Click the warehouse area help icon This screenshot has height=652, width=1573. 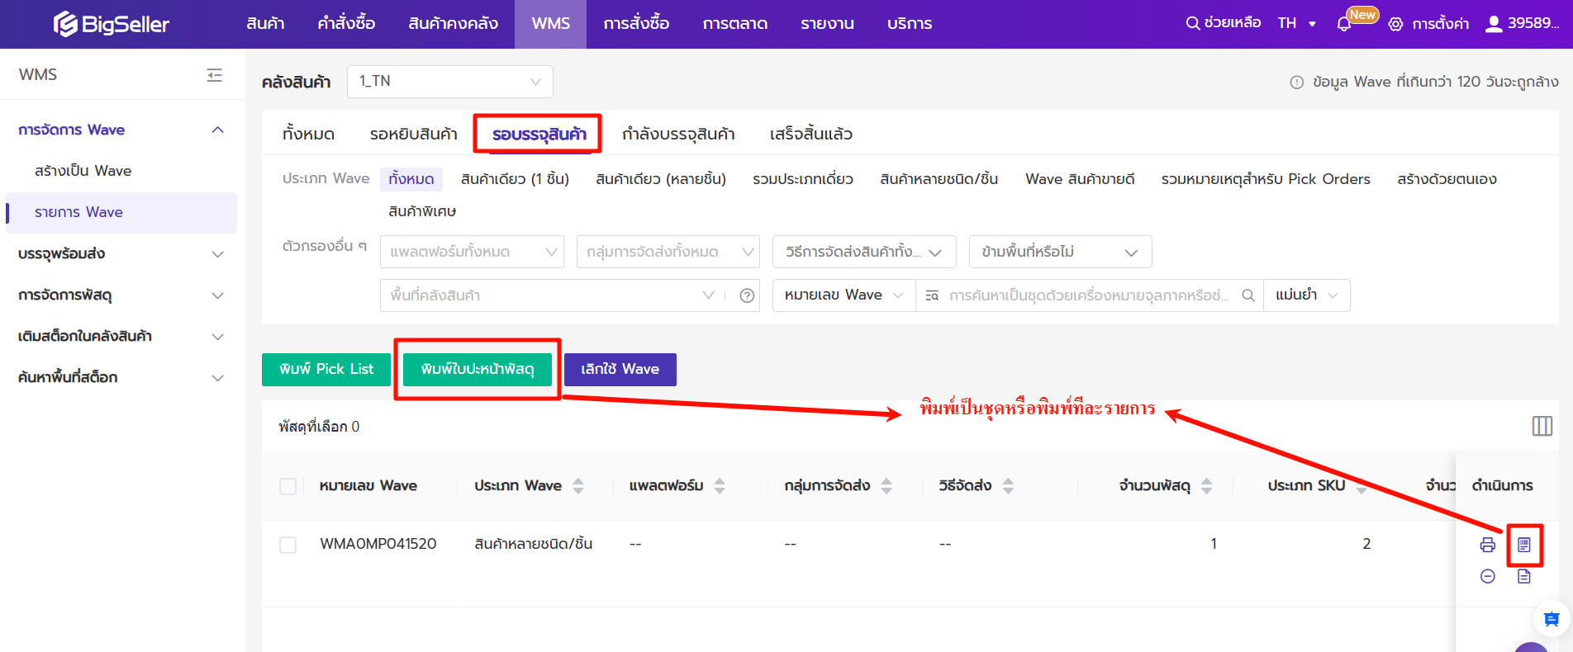pyautogui.click(x=747, y=295)
